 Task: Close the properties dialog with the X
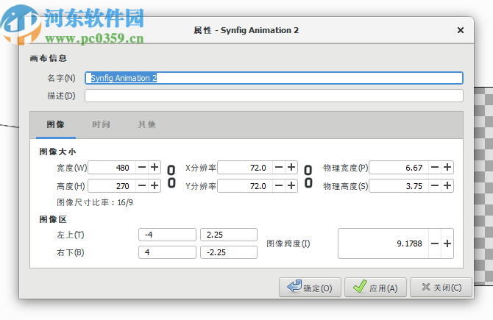[x=461, y=30]
